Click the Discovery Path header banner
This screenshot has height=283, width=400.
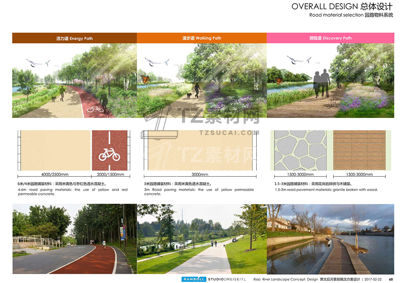pyautogui.click(x=330, y=38)
